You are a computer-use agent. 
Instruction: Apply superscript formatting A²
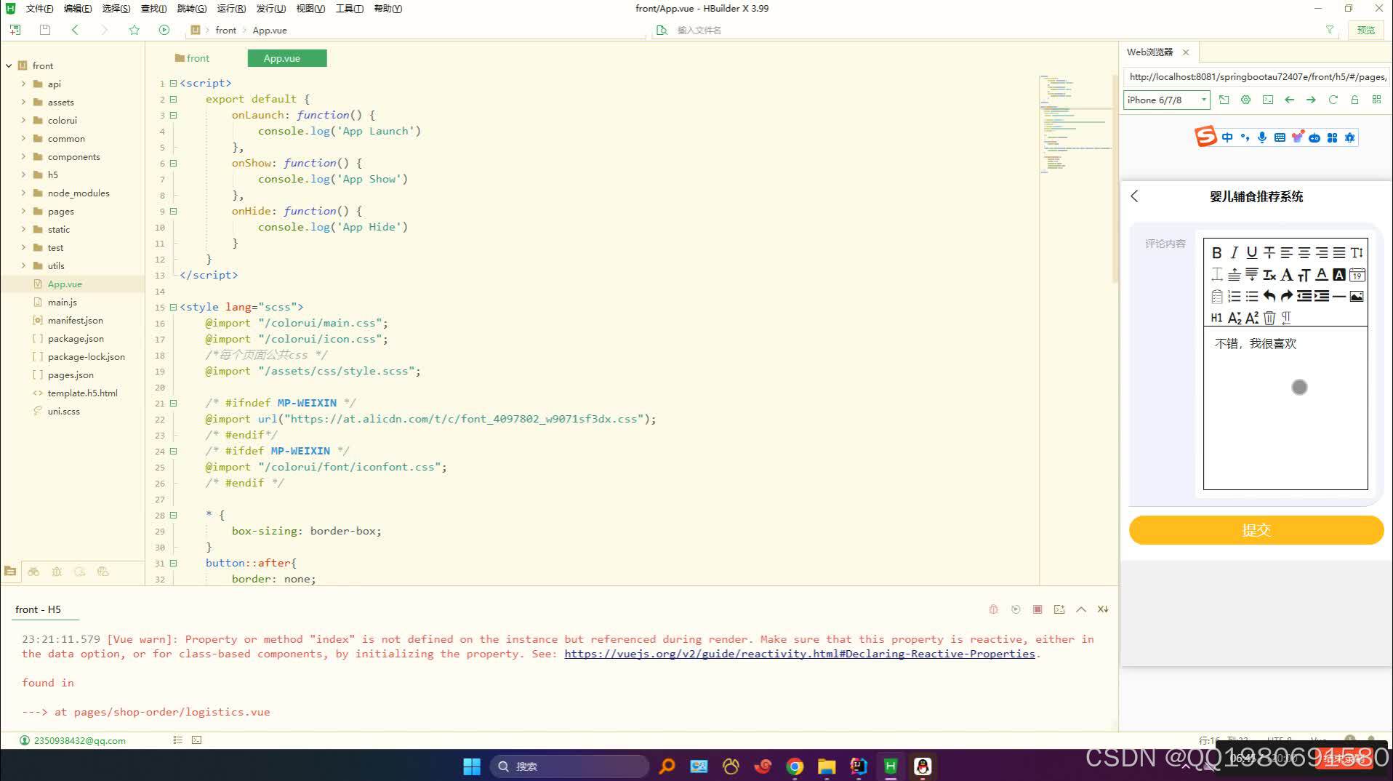click(x=1251, y=318)
